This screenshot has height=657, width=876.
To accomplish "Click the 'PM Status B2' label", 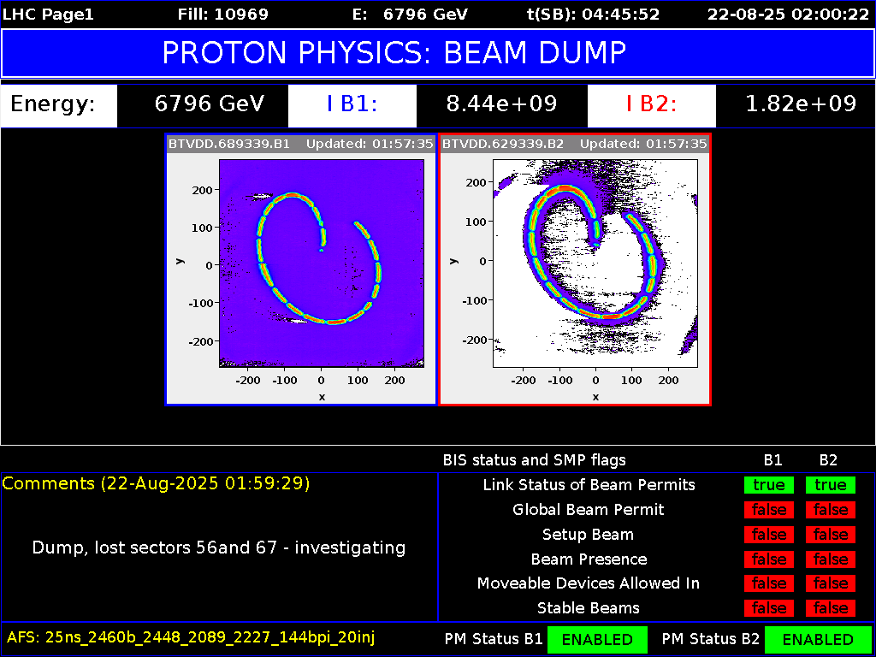I will pyautogui.click(x=711, y=639).
